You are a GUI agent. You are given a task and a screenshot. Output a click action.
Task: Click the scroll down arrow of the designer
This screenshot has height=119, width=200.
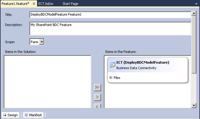(x=194, y=106)
